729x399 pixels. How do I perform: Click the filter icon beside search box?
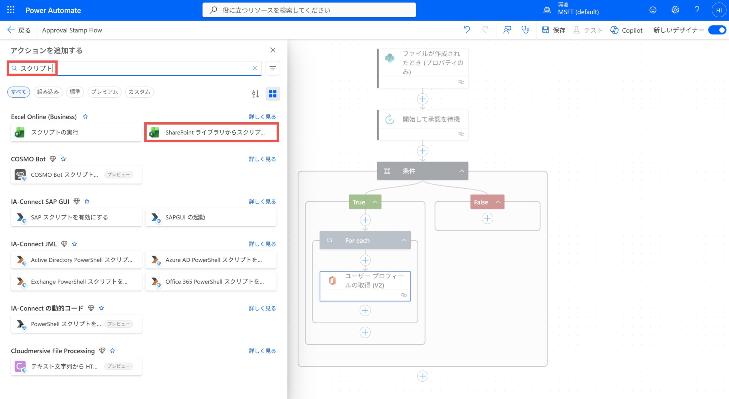click(273, 68)
